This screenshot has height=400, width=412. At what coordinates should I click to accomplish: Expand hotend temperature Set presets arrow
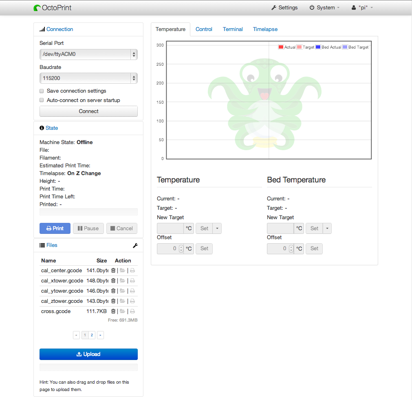coord(217,229)
